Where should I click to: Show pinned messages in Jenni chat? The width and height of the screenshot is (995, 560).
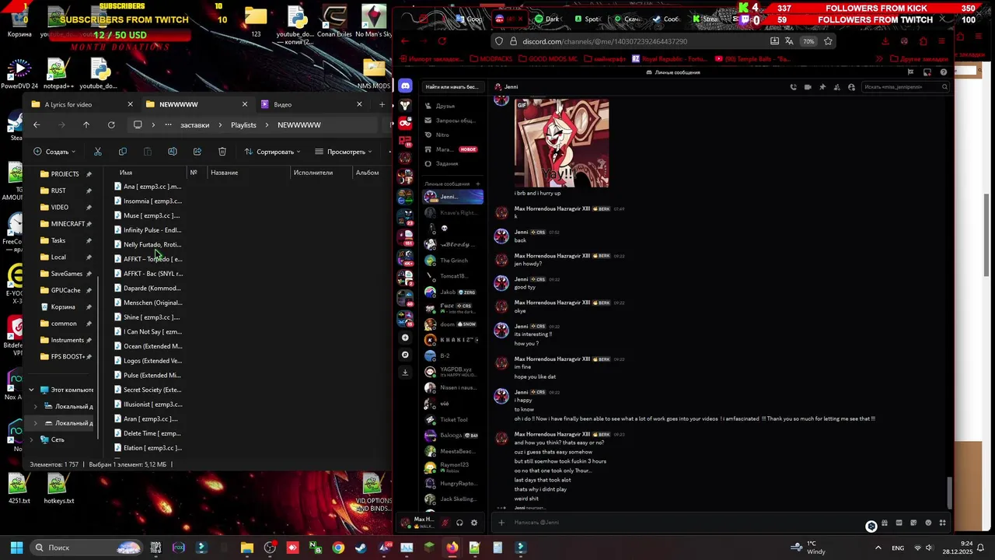pos(822,87)
